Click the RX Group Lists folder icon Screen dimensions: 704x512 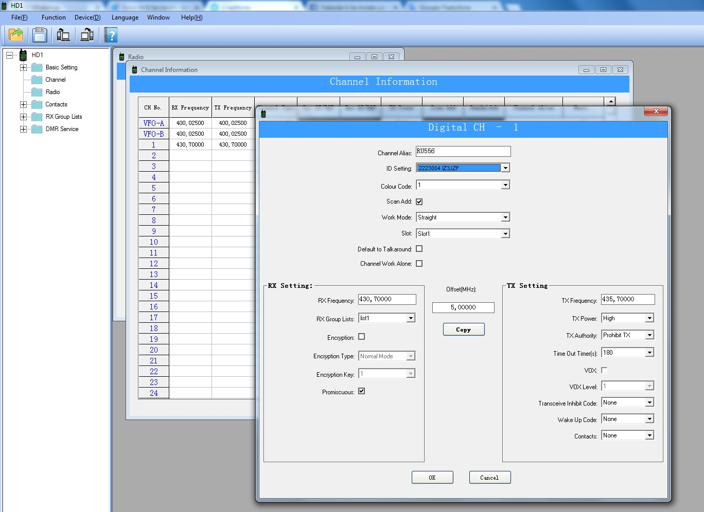point(37,117)
